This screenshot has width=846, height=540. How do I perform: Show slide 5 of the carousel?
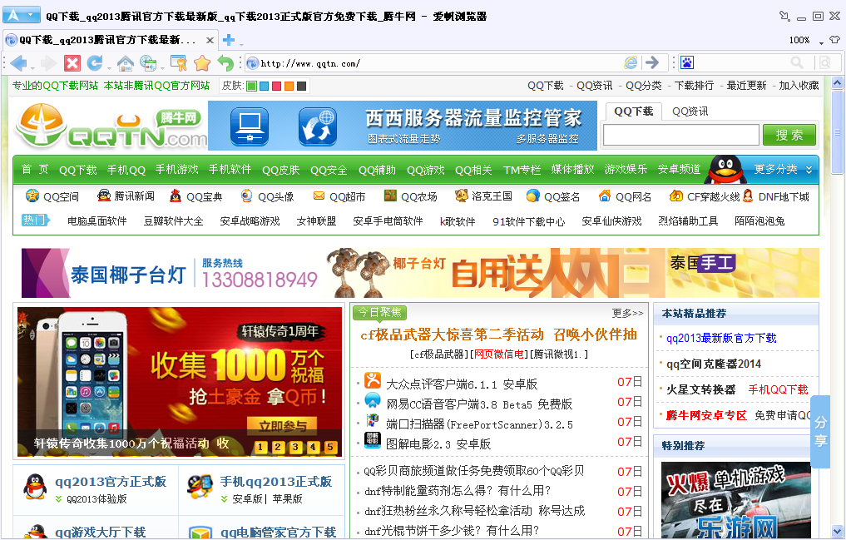pos(330,447)
